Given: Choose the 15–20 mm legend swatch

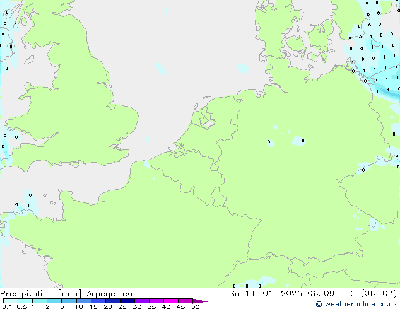Looking at the screenshot, I should point(98,301).
